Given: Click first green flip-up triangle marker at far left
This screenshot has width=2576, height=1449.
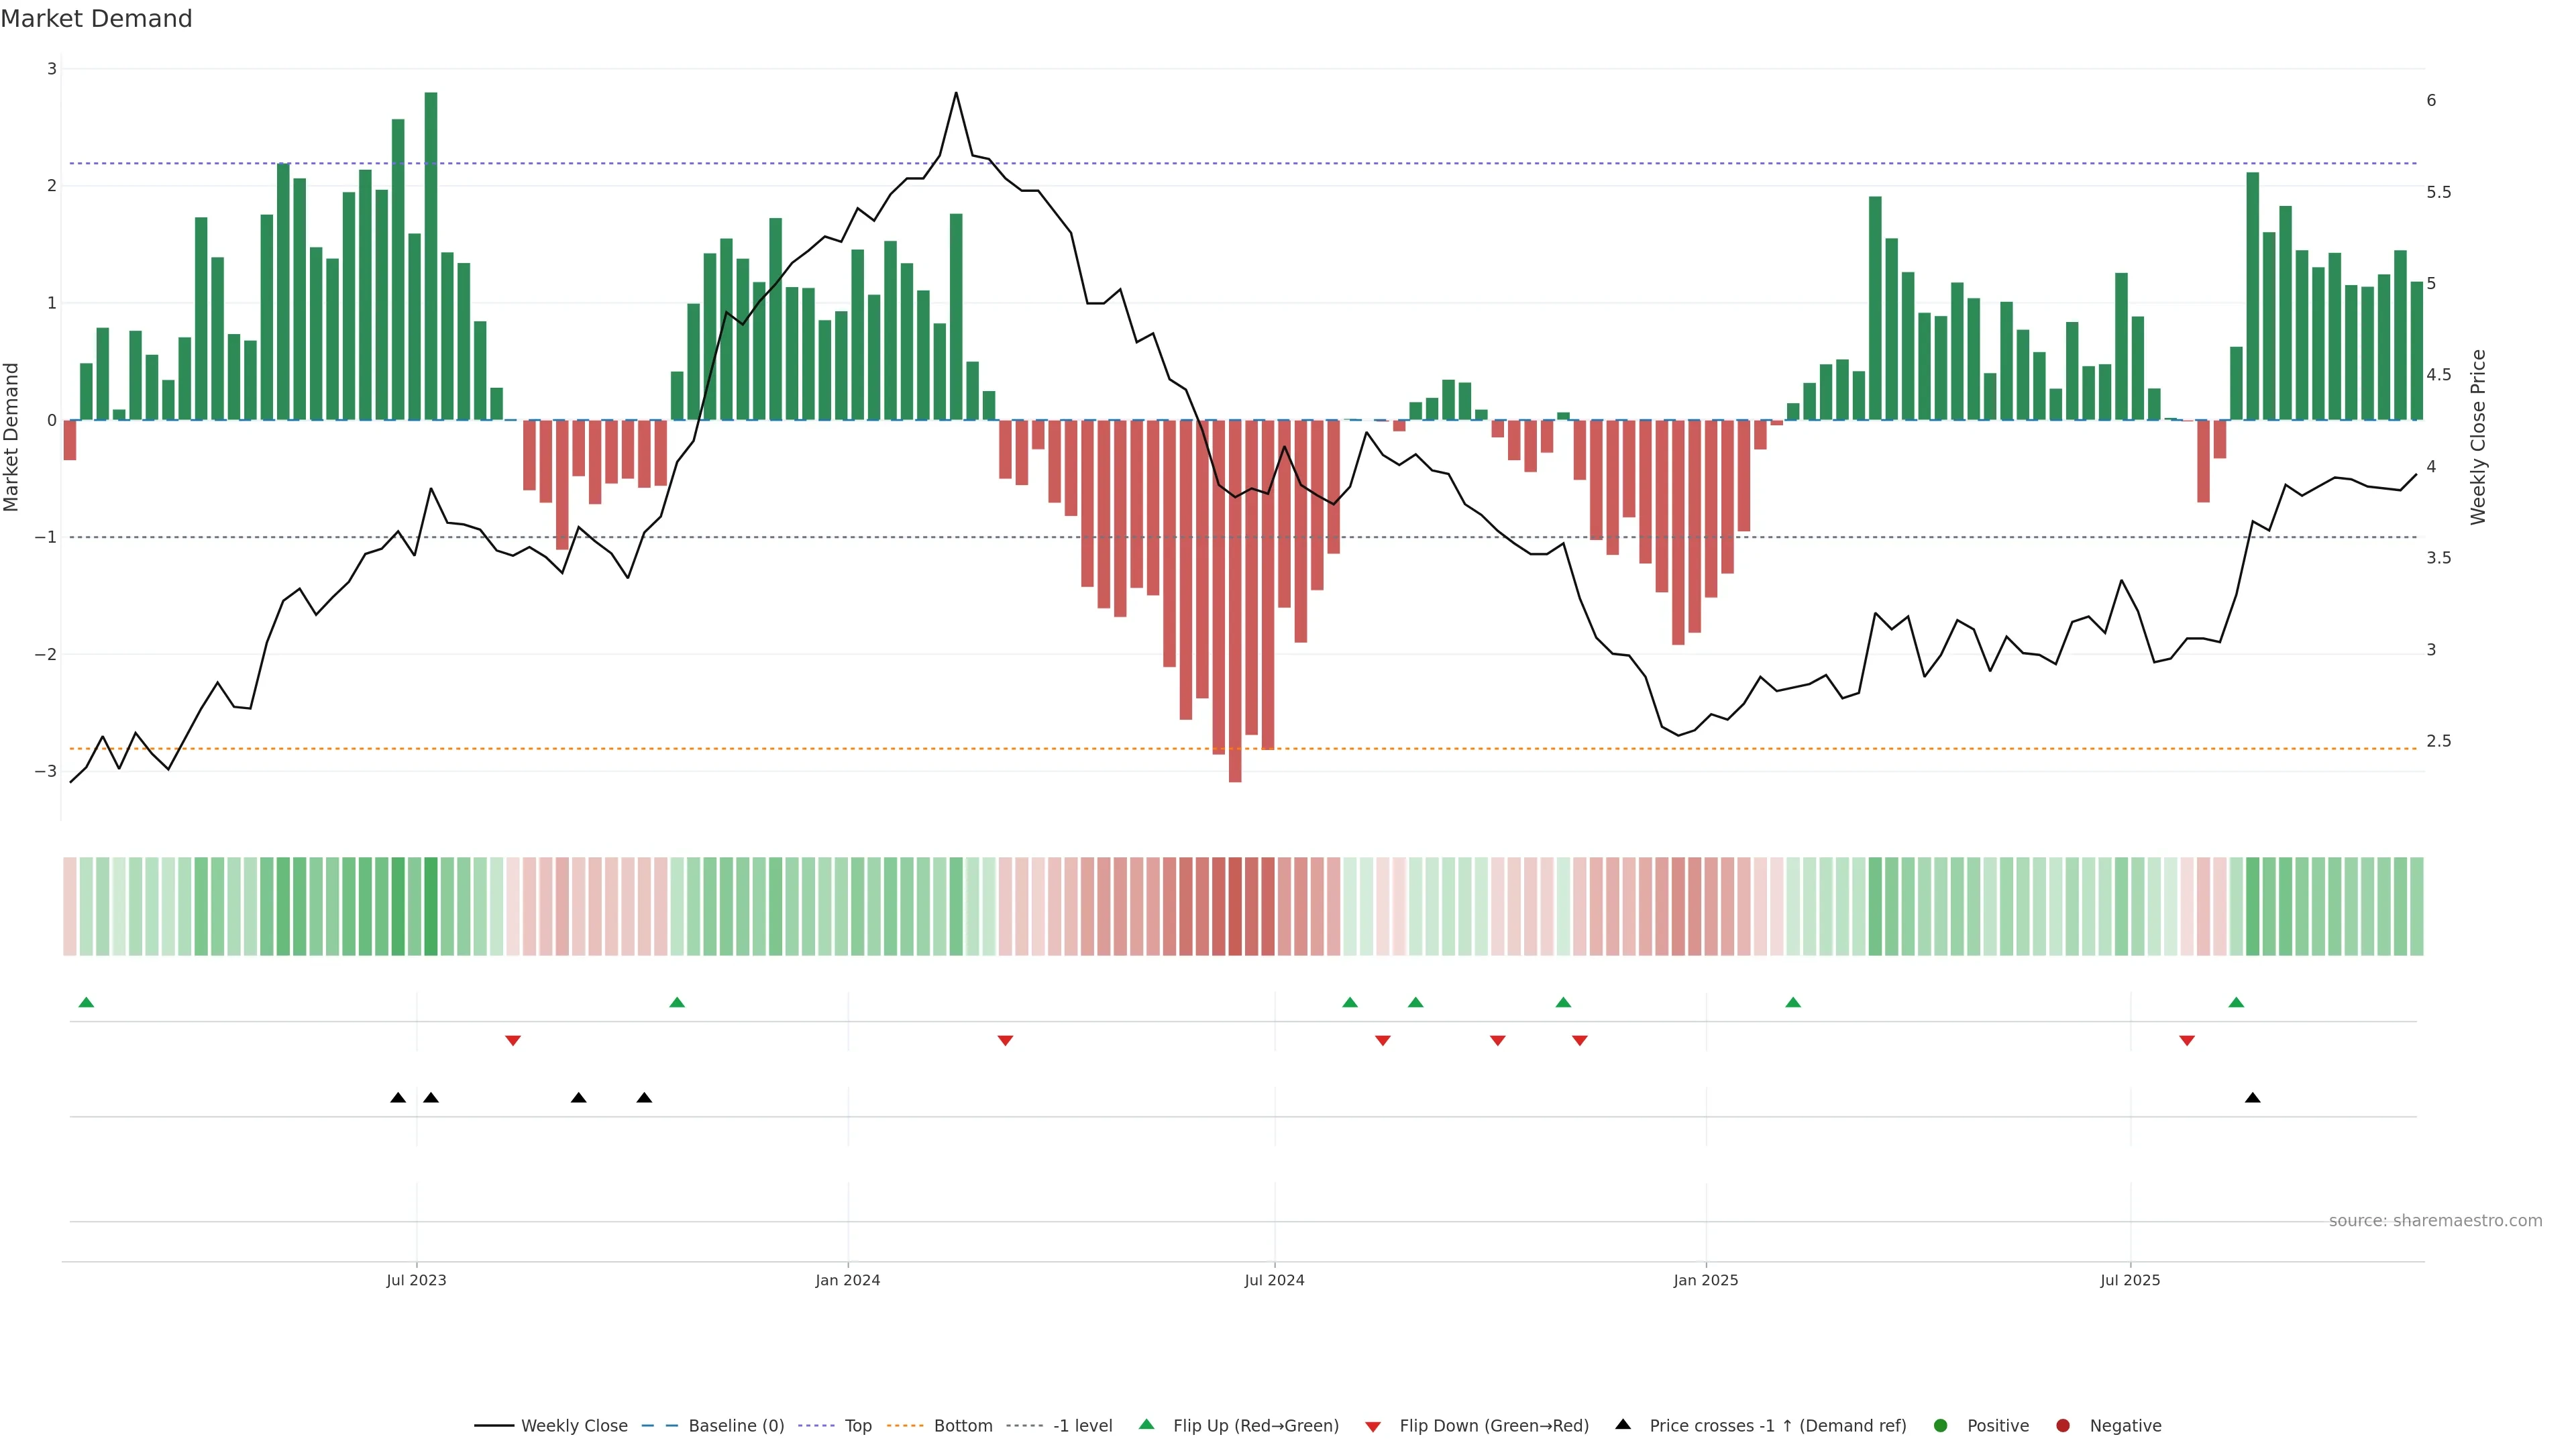Looking at the screenshot, I should point(86,1002).
